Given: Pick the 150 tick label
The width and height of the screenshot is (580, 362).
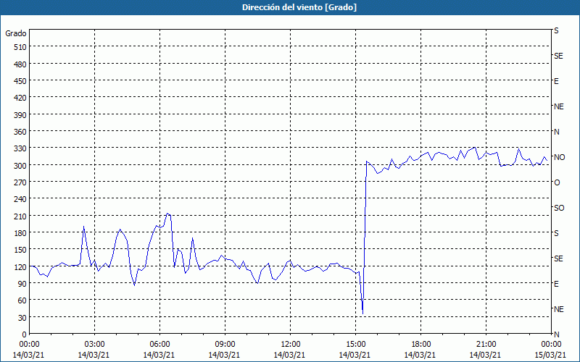Looking at the screenshot, I should 20,250.
